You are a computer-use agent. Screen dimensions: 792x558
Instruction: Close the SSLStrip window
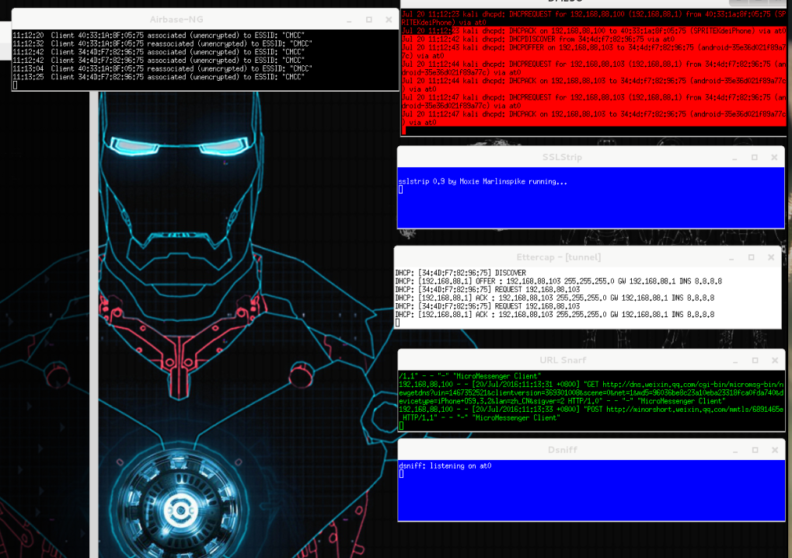click(774, 158)
